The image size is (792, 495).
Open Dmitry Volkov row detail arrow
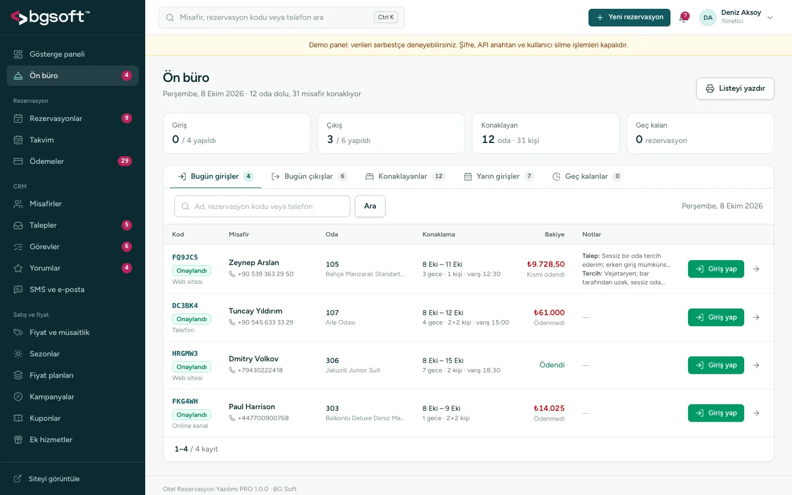tap(756, 365)
